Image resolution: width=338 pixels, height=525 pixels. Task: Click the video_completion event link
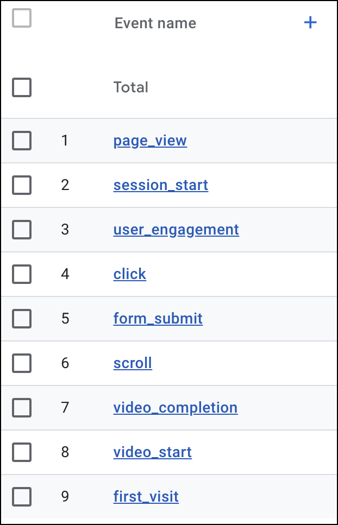[176, 408]
